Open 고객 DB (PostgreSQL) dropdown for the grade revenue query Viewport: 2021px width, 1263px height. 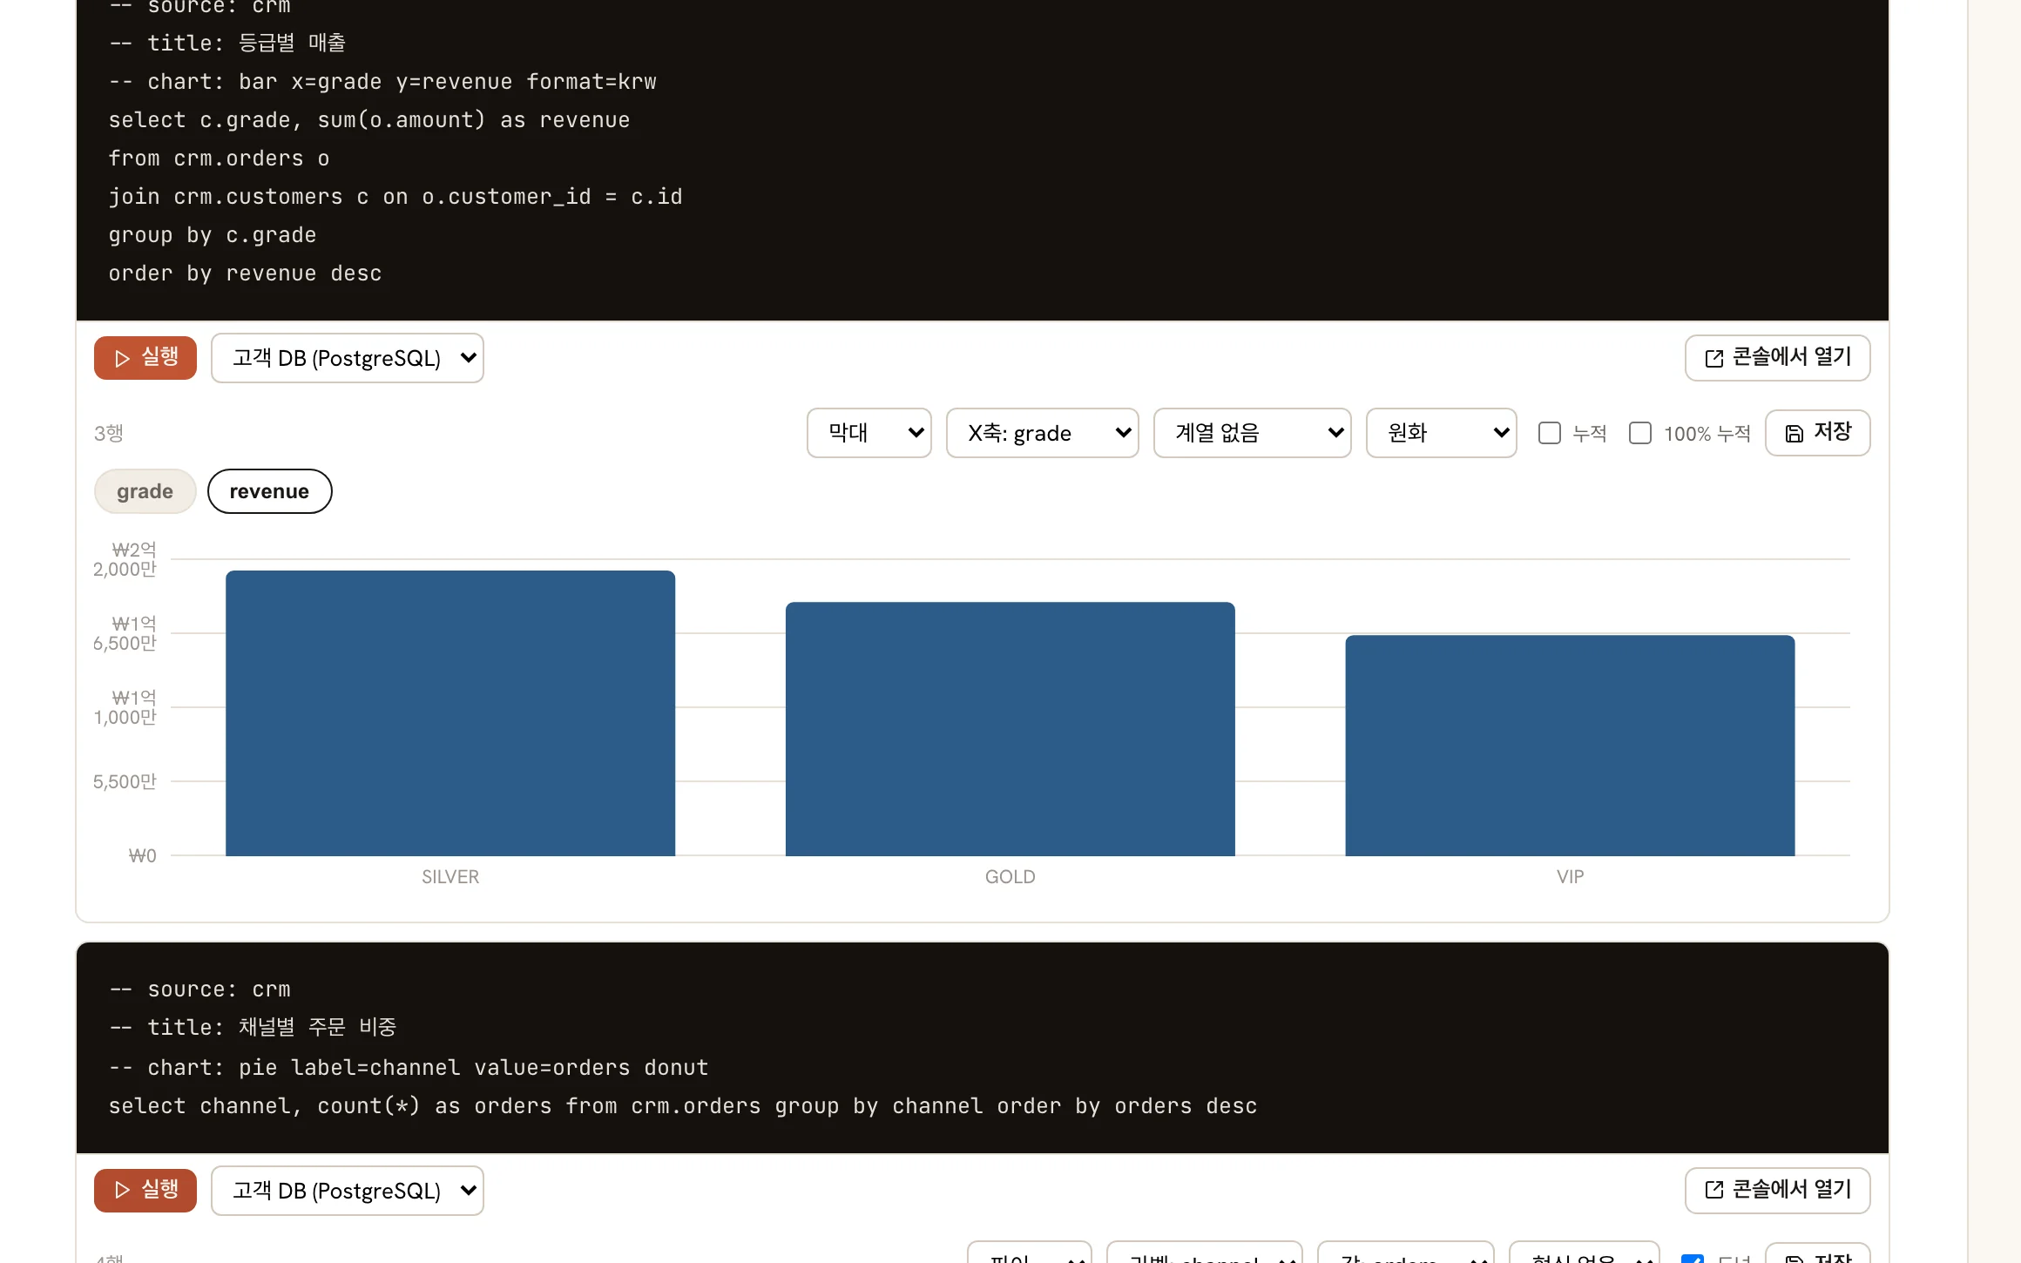[347, 358]
